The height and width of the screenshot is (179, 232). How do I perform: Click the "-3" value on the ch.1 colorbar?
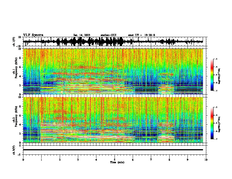pos(216,59)
